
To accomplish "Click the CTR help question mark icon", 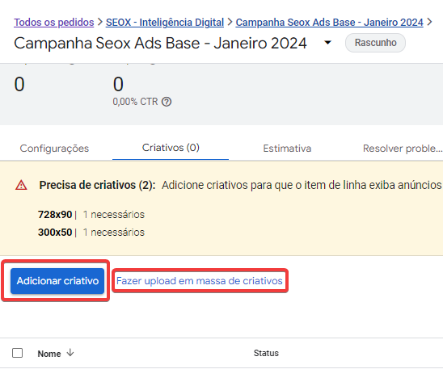I will click(x=167, y=102).
